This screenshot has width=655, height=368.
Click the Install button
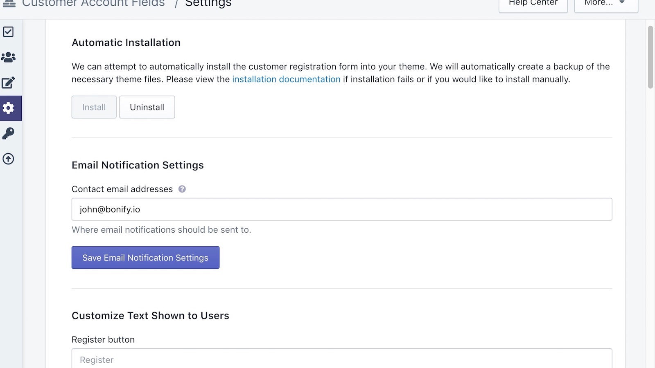pyautogui.click(x=94, y=107)
